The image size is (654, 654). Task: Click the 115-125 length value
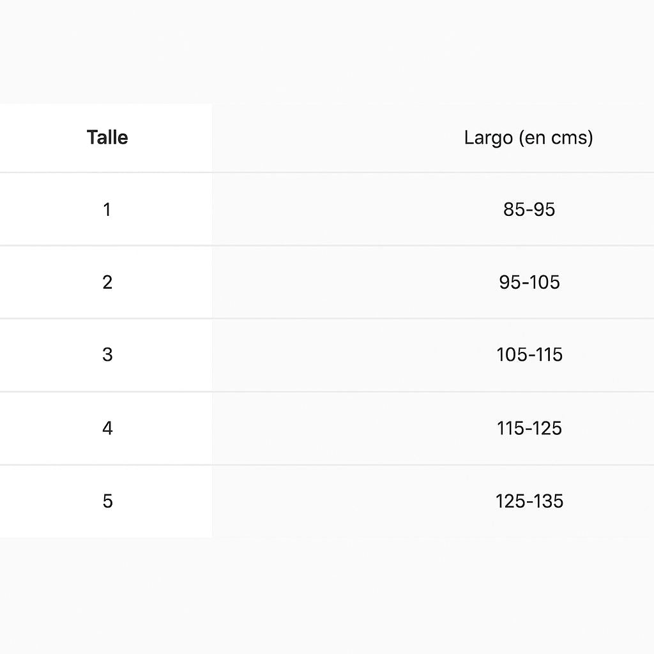529,428
